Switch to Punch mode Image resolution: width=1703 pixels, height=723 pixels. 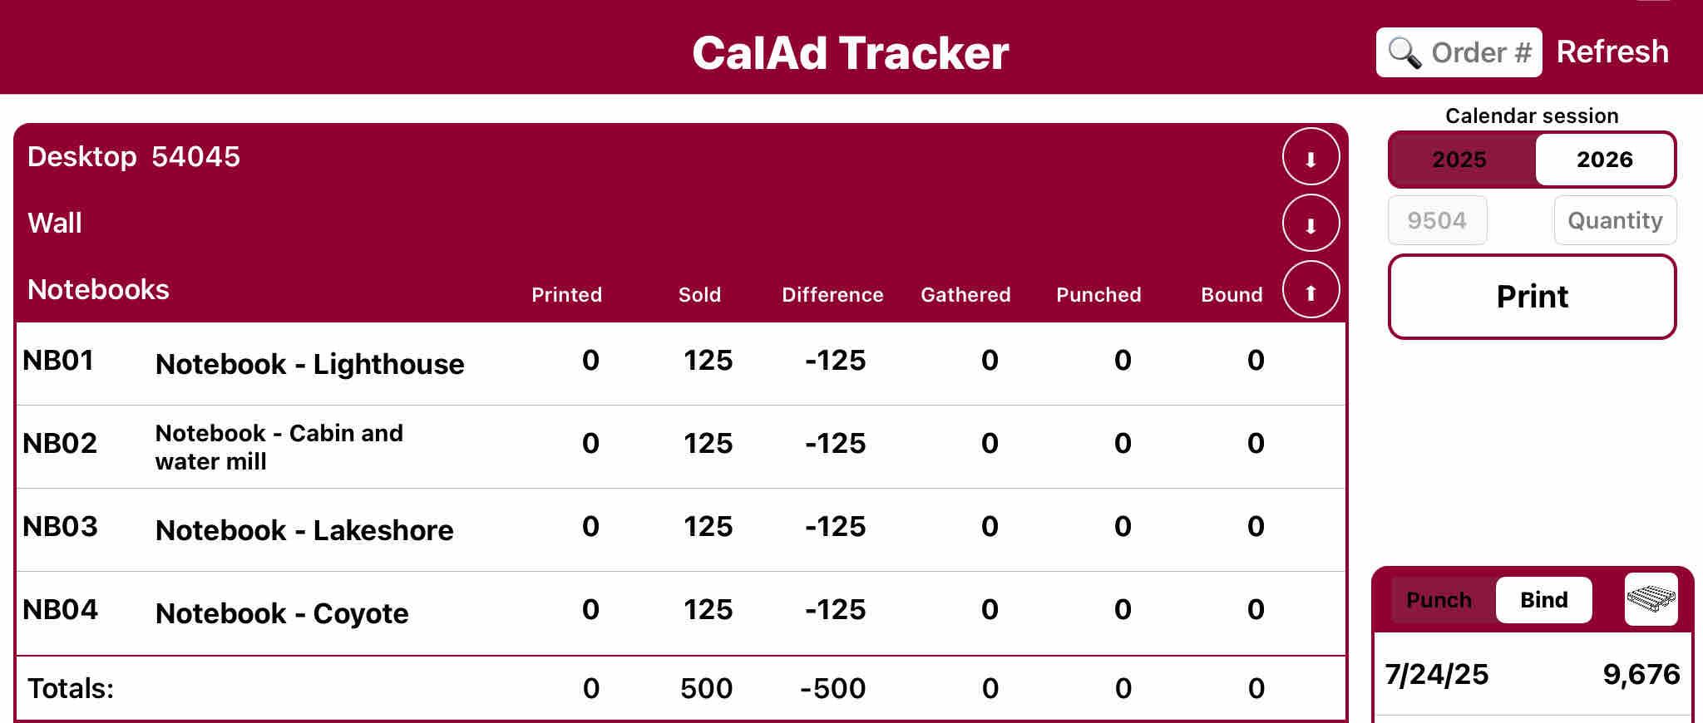1439,600
